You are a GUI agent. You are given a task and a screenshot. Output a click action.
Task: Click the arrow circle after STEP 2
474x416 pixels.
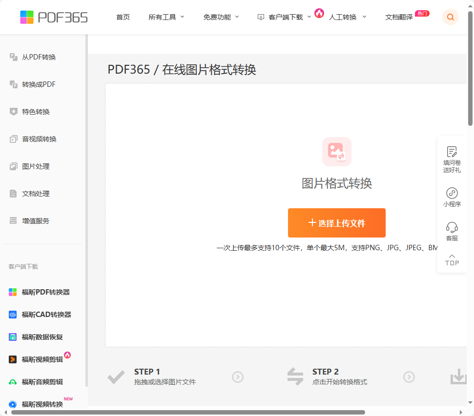point(409,377)
